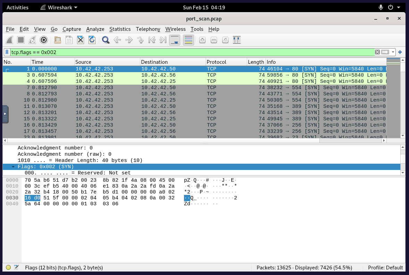Open the Statistics menu
409x275 pixels.
click(x=120, y=29)
